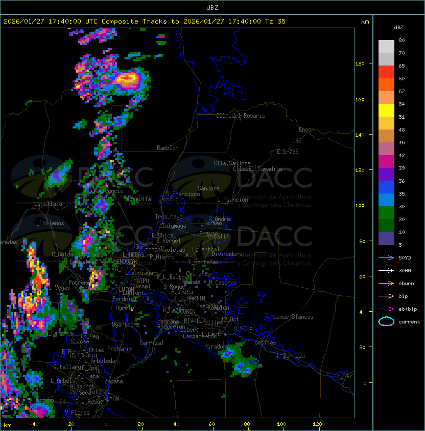425x431 pixels.
Task: Click the V_Flores label on the map
Action: [x=77, y=413]
